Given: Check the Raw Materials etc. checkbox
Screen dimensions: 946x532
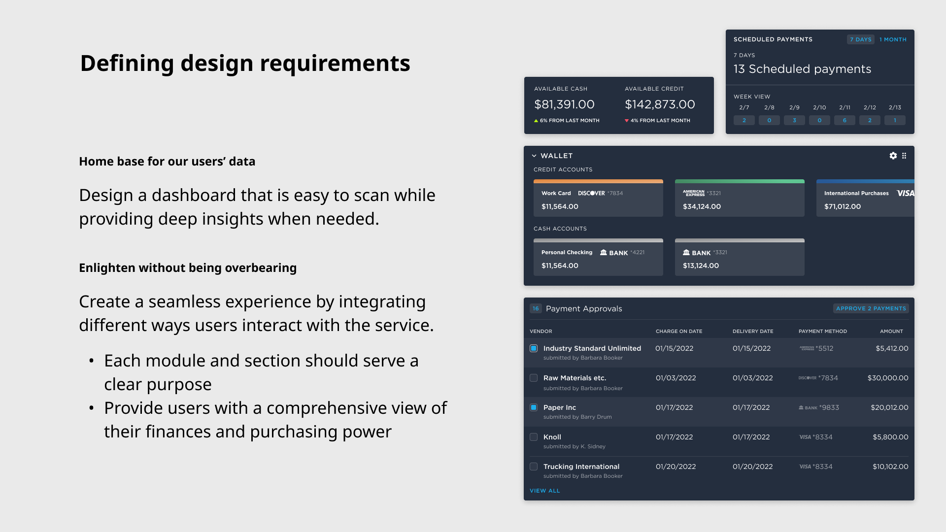Looking at the screenshot, I should click(x=534, y=378).
